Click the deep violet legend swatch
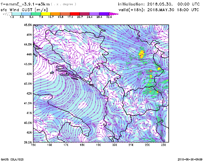This screenshot has width=208, height=161. click(104, 14)
